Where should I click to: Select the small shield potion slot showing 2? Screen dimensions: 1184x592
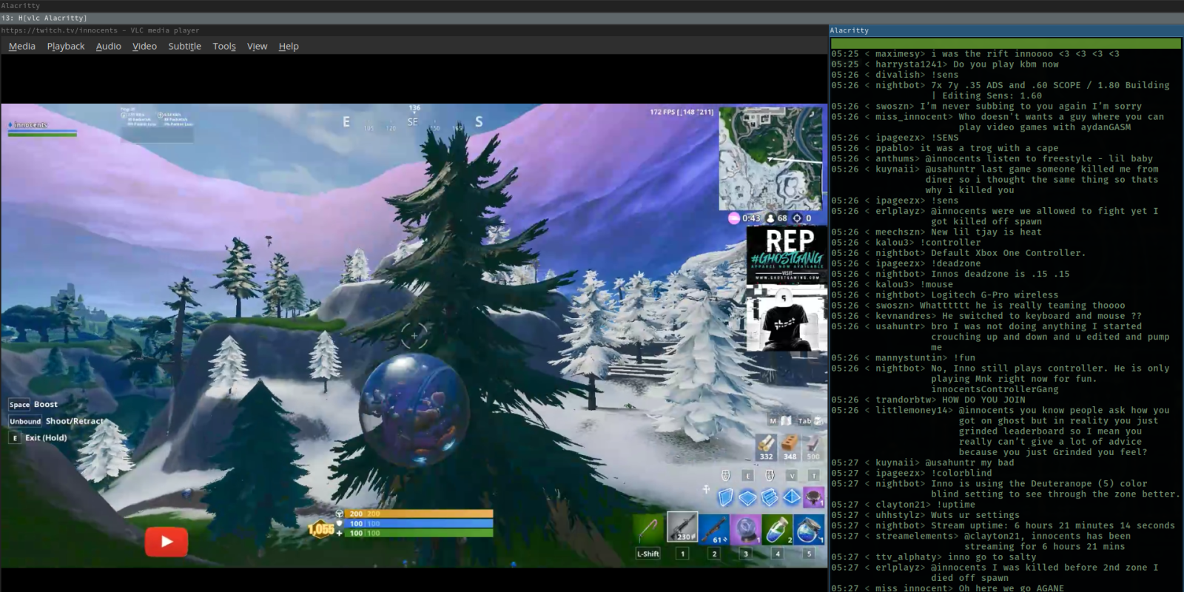pos(777,529)
